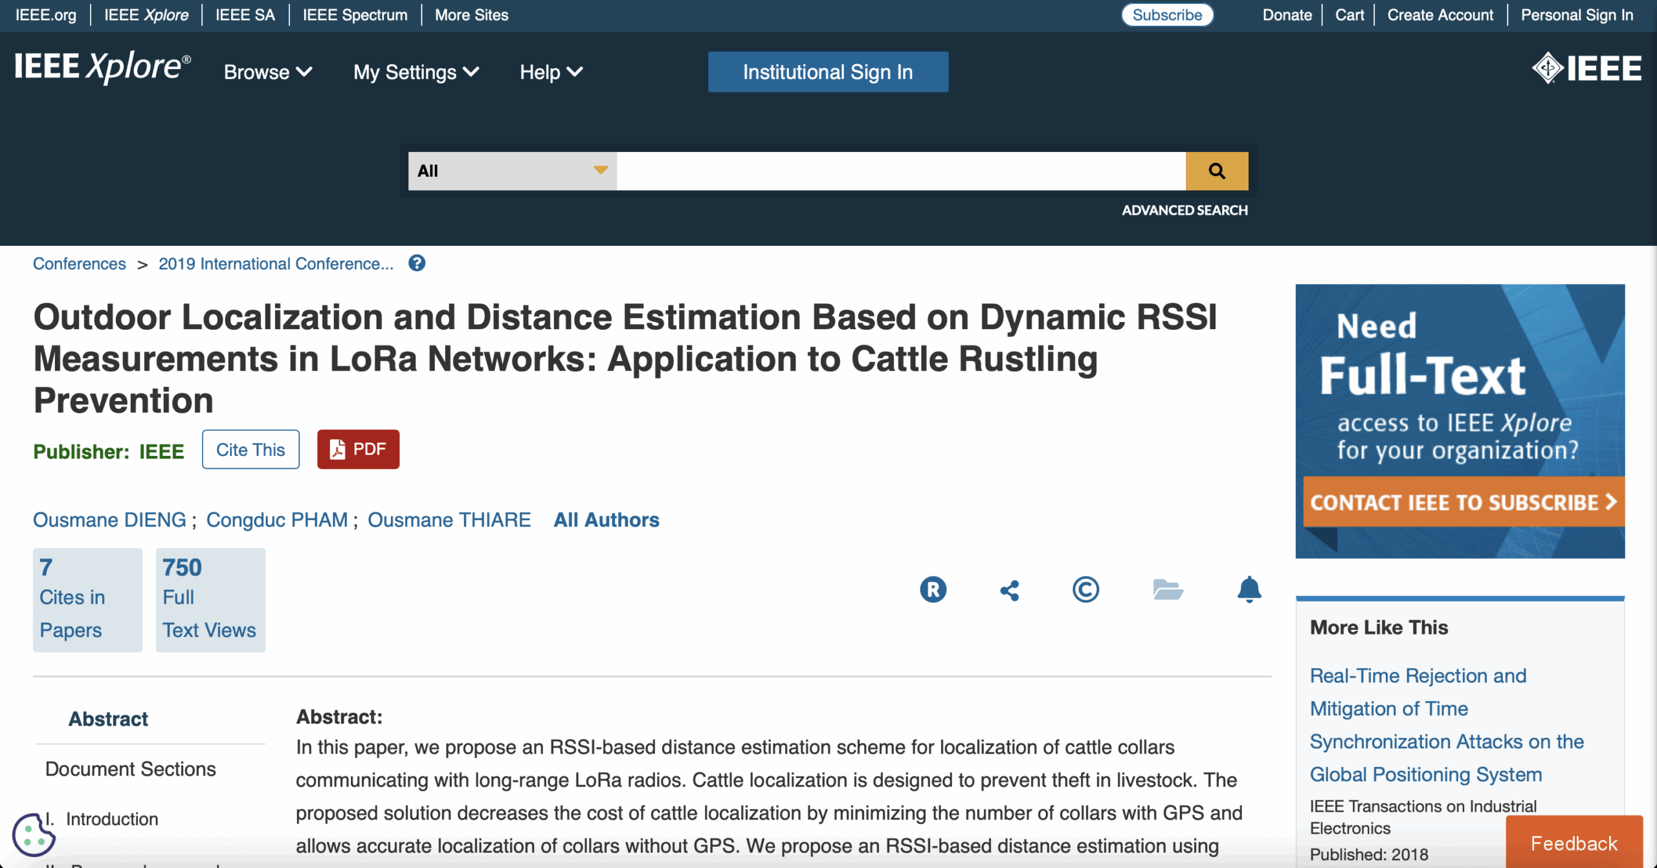Click the breadcrumb help question mark icon

pyautogui.click(x=417, y=263)
